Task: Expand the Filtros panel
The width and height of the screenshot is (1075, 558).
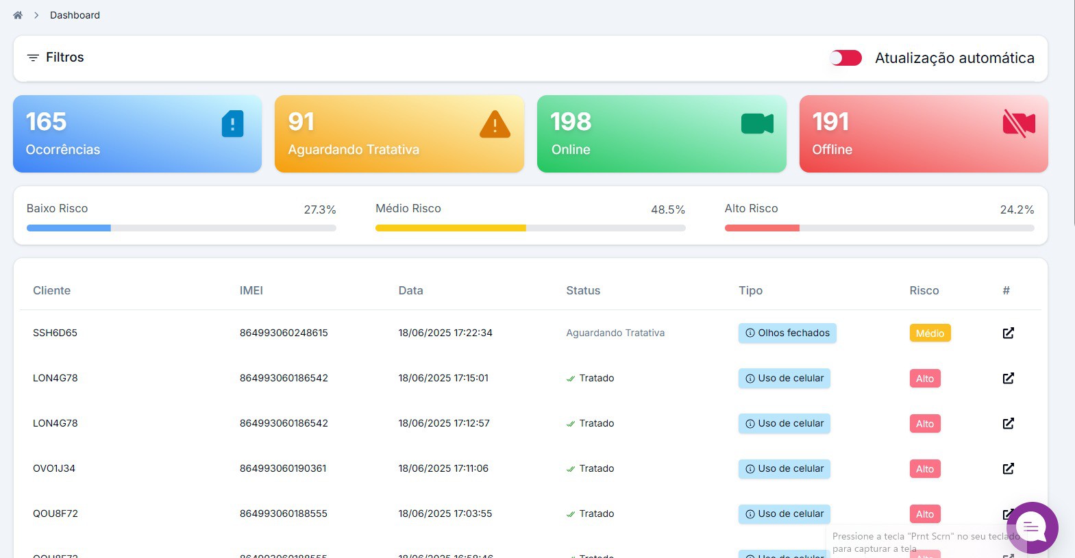Action: pyautogui.click(x=64, y=58)
